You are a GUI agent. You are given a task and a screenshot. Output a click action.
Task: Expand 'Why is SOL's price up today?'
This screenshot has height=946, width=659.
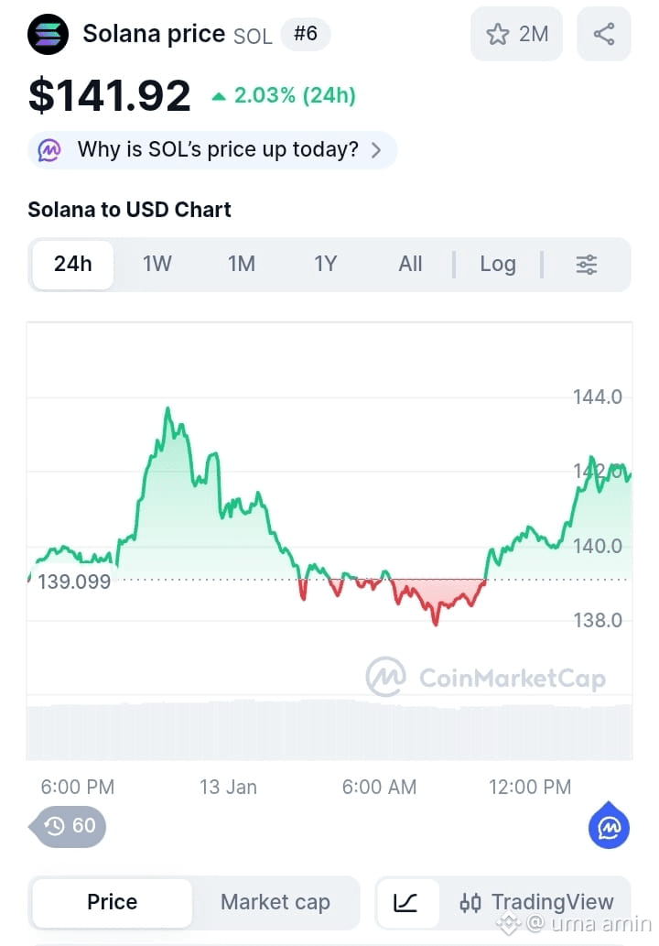pyautogui.click(x=218, y=150)
